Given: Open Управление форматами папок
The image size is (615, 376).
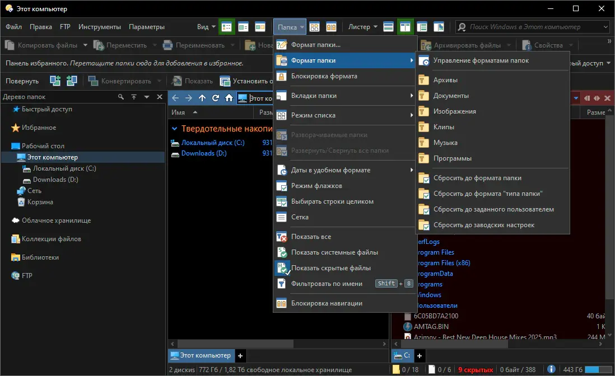Looking at the screenshot, I should click(493, 60).
